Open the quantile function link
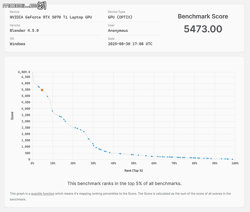The image size is (250, 212). [43, 193]
